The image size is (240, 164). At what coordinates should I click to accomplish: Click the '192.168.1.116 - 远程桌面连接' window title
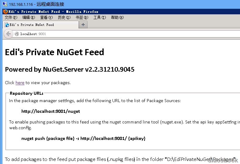click(36, 4)
